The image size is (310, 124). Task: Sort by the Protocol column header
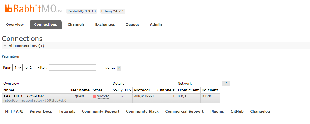tap(142, 90)
